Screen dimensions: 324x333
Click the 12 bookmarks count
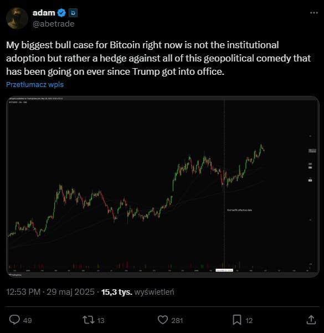tap(249, 320)
